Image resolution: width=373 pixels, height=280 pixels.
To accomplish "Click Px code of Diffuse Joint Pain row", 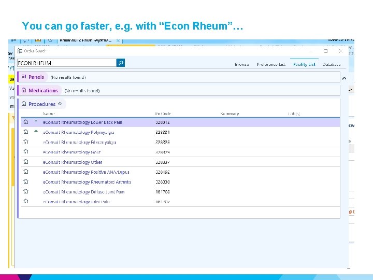I will click(x=163, y=192).
